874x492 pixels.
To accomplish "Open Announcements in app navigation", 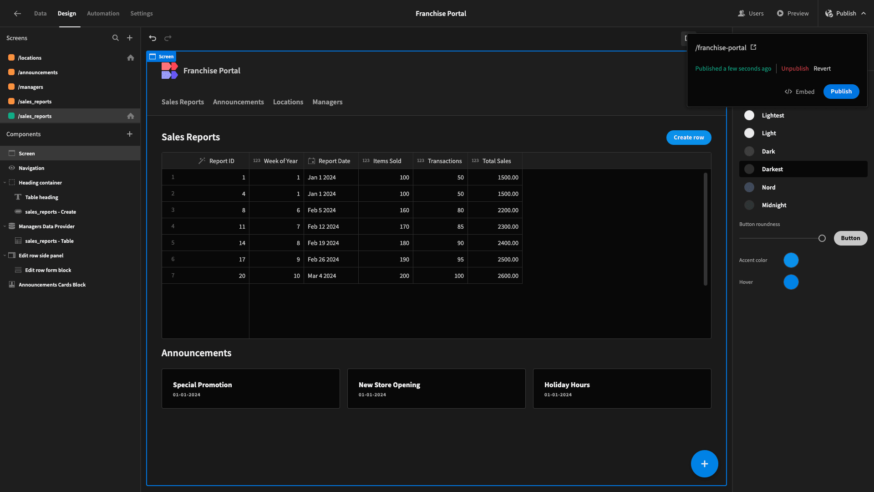I will pyautogui.click(x=239, y=102).
